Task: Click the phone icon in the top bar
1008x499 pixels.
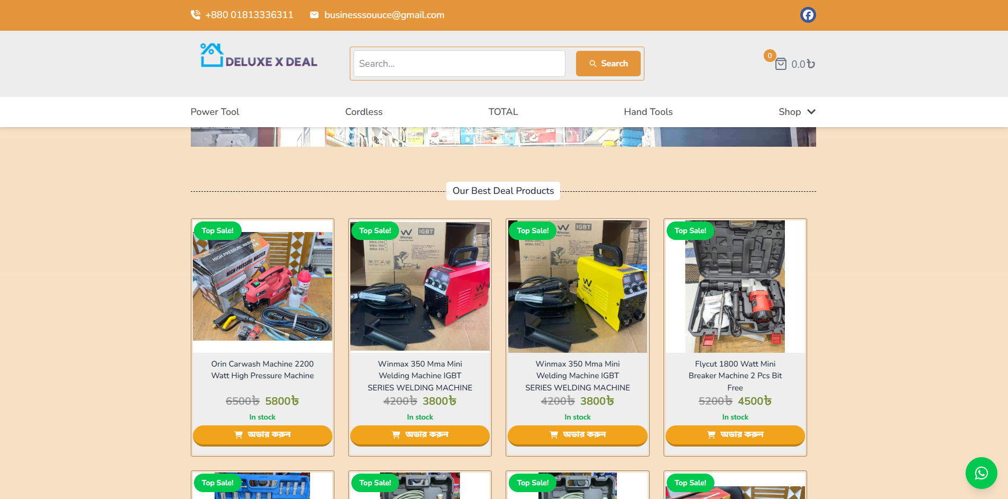Action: click(195, 15)
